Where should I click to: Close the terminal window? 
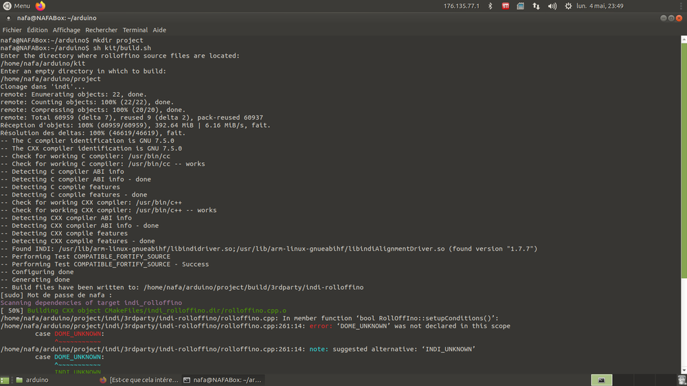679,18
